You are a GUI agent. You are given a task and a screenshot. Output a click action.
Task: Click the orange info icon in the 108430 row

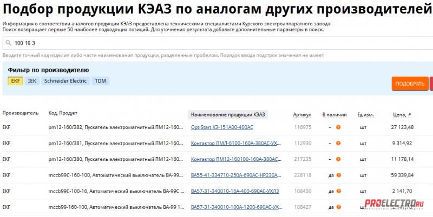click(x=339, y=191)
